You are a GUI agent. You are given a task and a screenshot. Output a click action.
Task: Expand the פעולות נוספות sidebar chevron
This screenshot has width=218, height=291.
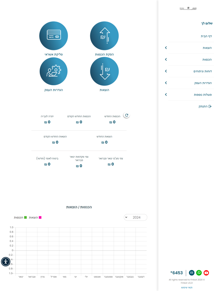point(166,94)
